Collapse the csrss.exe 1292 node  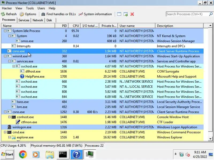(5, 112)
